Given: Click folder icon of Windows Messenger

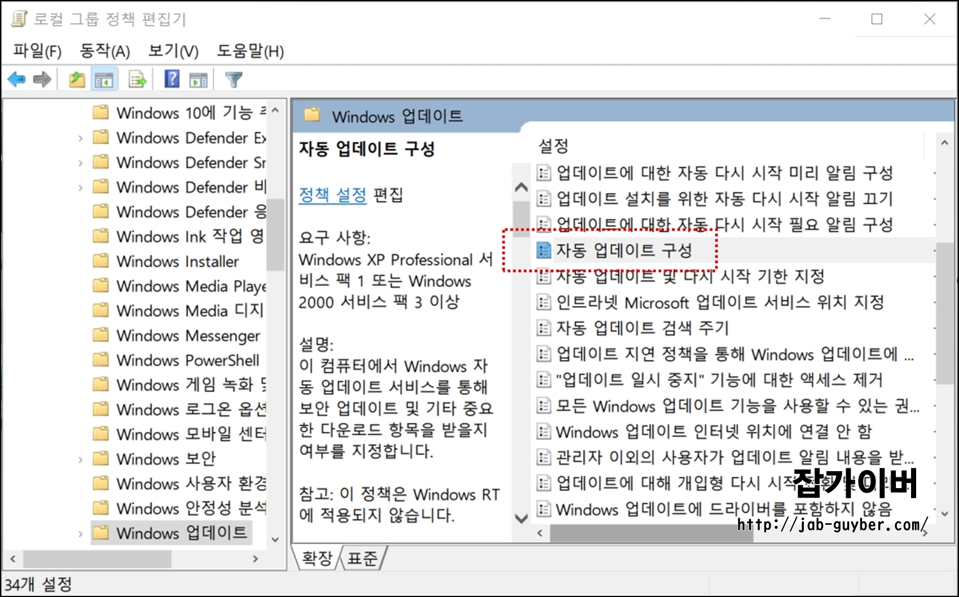Looking at the screenshot, I should coord(101,335).
